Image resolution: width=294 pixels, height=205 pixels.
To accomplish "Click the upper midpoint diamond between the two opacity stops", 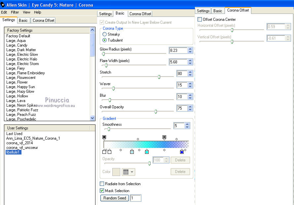I will click(x=138, y=139).
